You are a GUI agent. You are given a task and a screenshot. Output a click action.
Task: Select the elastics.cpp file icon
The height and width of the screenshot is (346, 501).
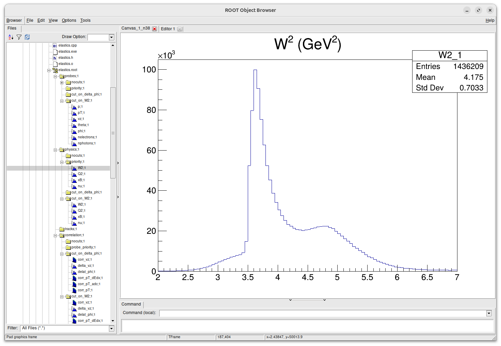pos(55,46)
